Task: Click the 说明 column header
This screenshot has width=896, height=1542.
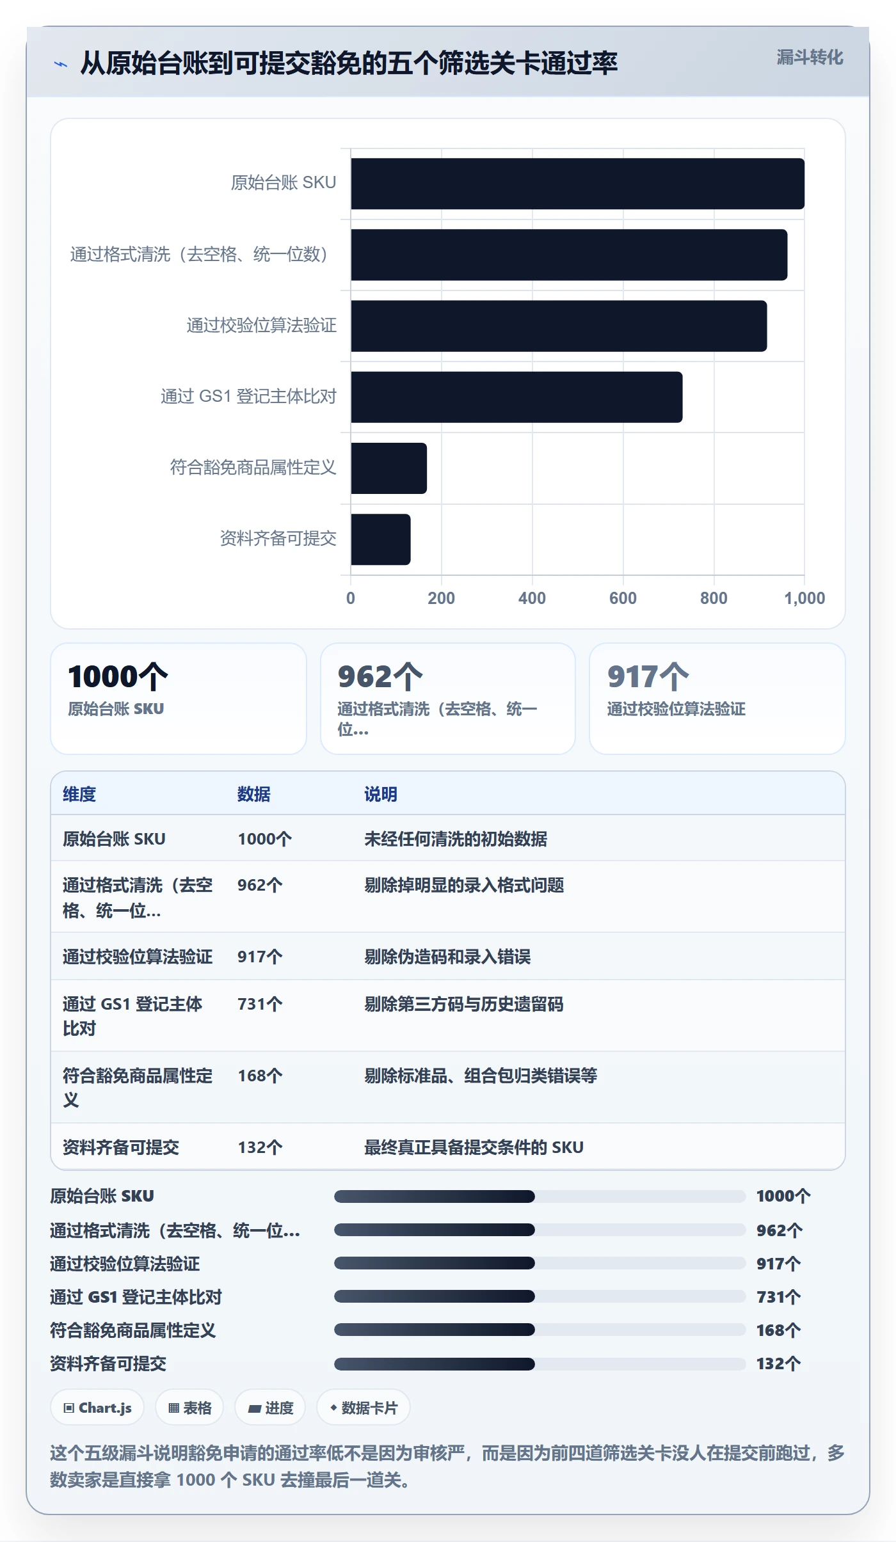Action: (x=381, y=794)
